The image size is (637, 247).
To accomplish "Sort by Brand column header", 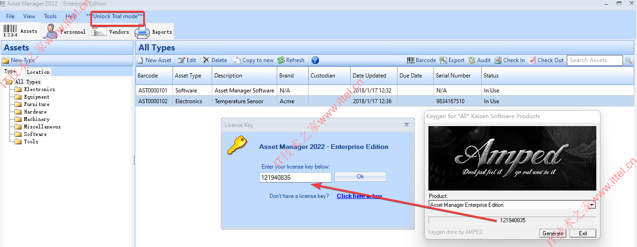I will [293, 76].
